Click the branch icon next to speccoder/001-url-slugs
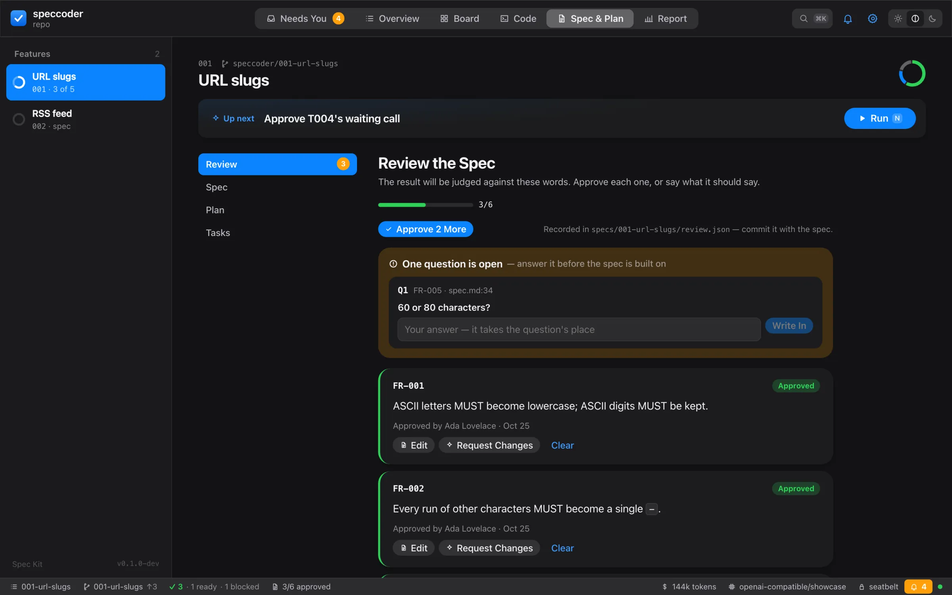Image resolution: width=952 pixels, height=595 pixels. pyautogui.click(x=225, y=63)
